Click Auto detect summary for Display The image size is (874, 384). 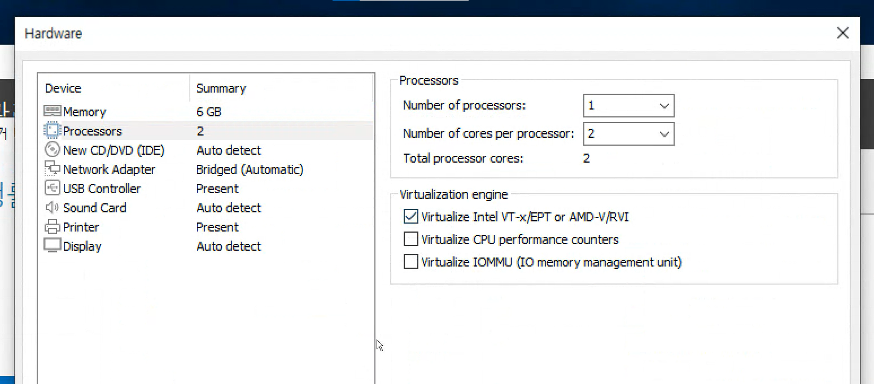click(x=229, y=246)
